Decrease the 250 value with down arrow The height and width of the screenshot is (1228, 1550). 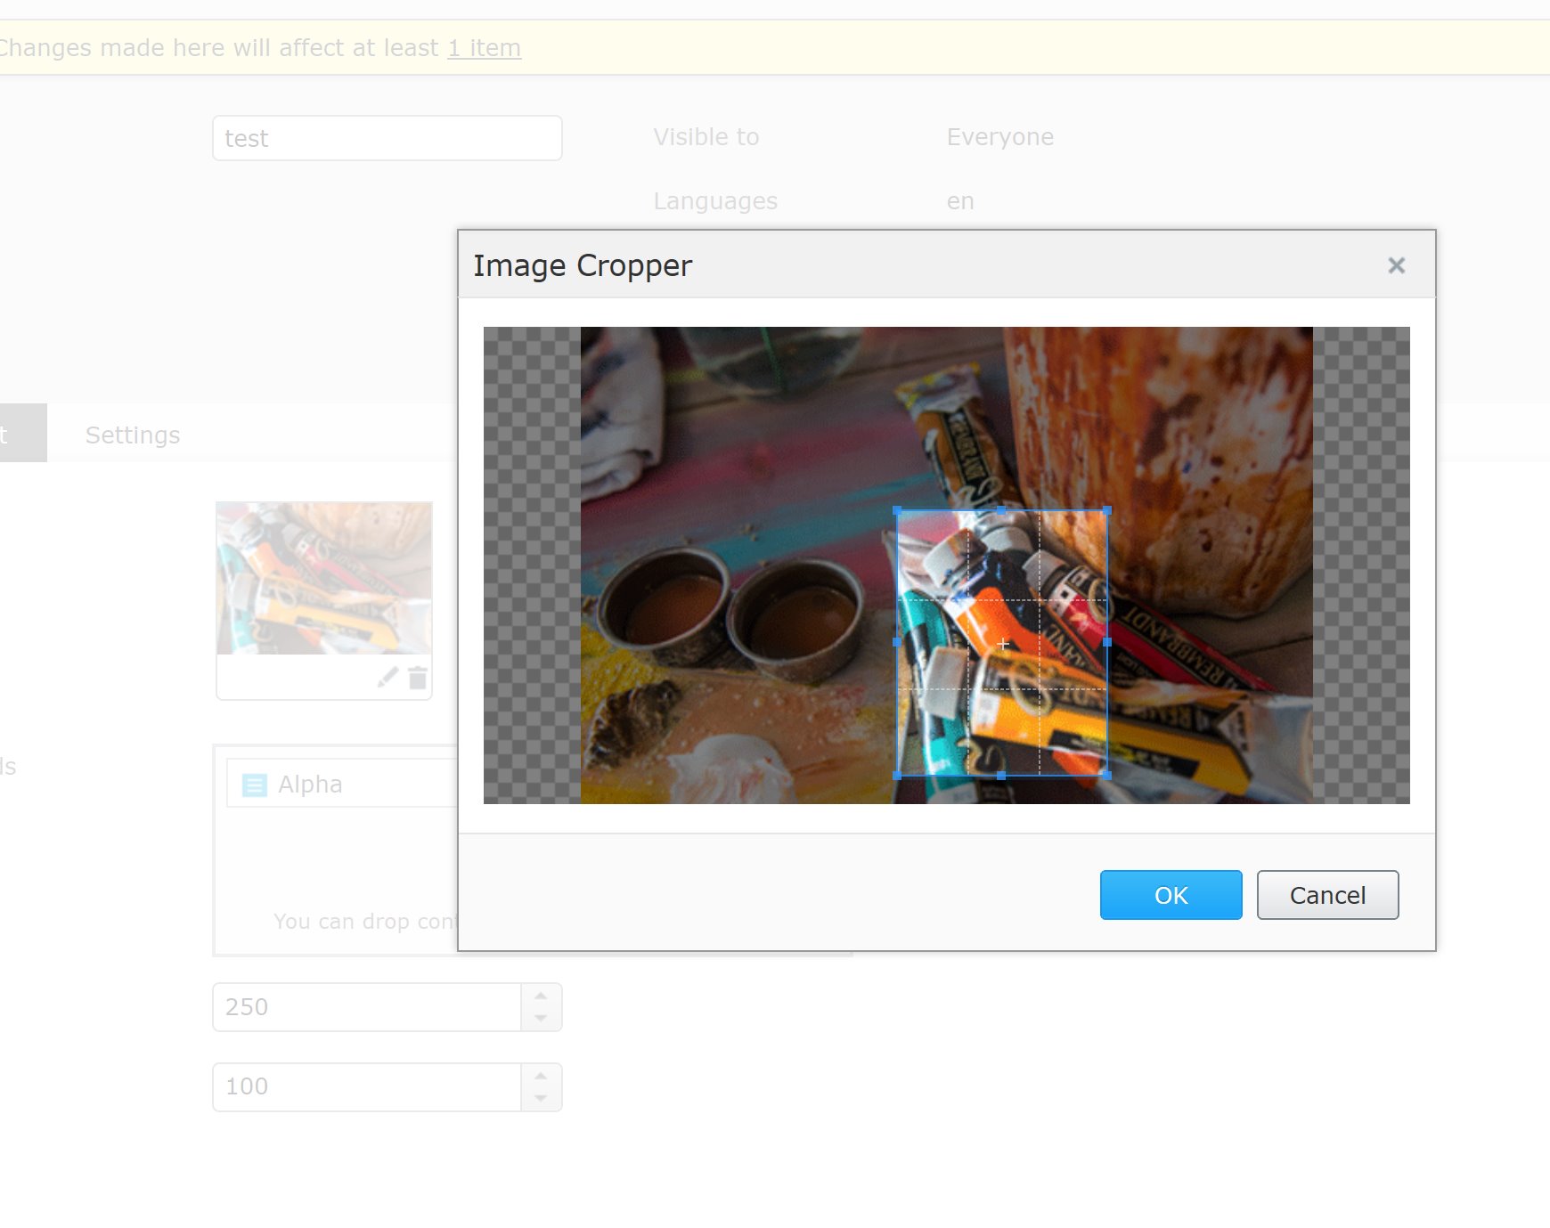pyautogui.click(x=541, y=1018)
